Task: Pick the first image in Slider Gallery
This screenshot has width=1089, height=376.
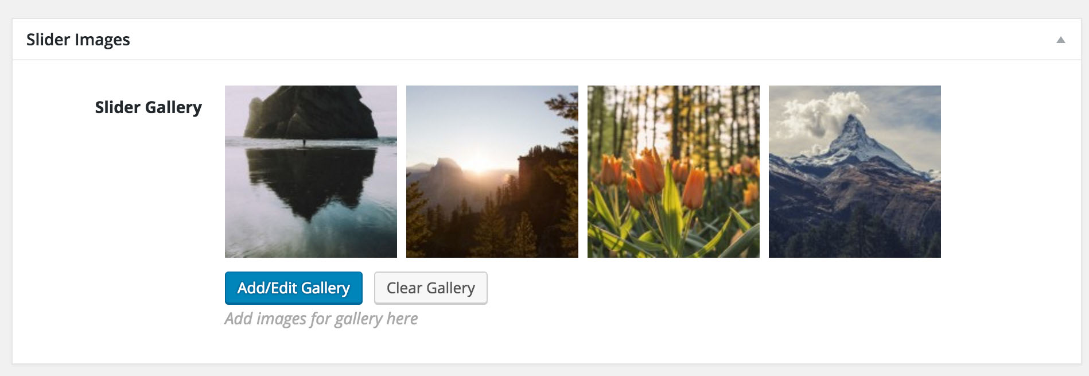Action: (x=310, y=171)
